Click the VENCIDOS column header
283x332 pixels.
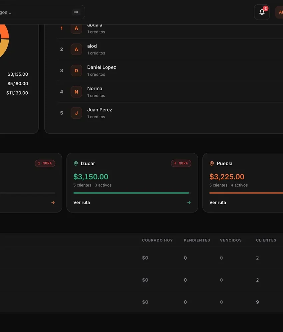click(x=231, y=240)
